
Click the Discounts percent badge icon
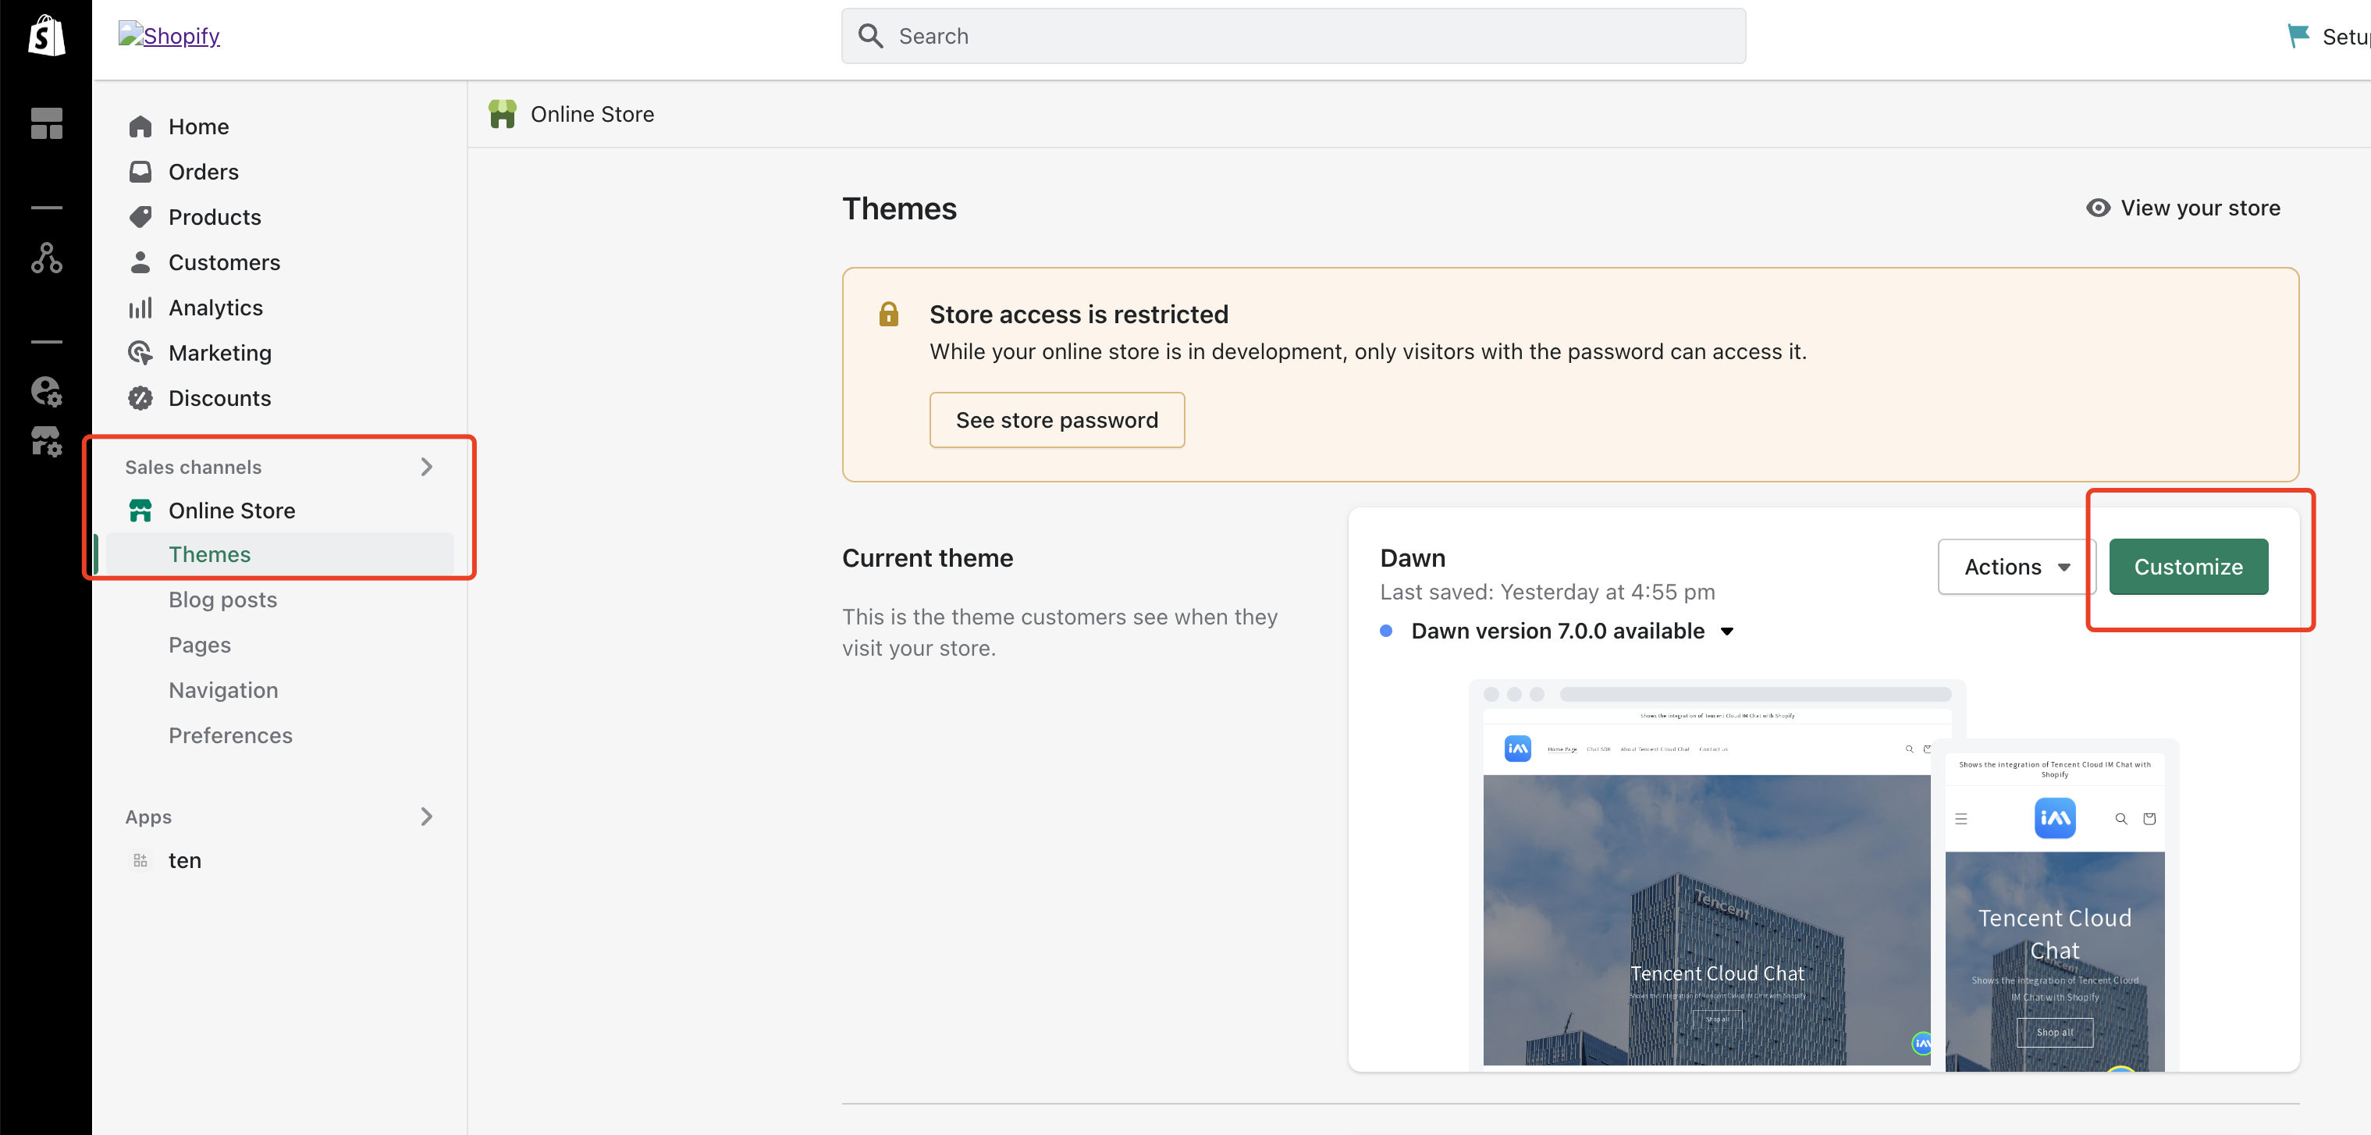click(x=140, y=397)
